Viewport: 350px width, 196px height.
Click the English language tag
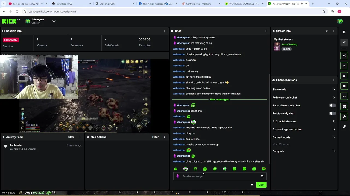point(287,49)
